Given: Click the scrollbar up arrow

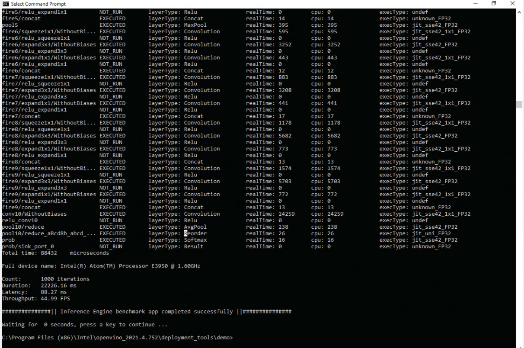Looking at the screenshot, I should click(519, 12).
